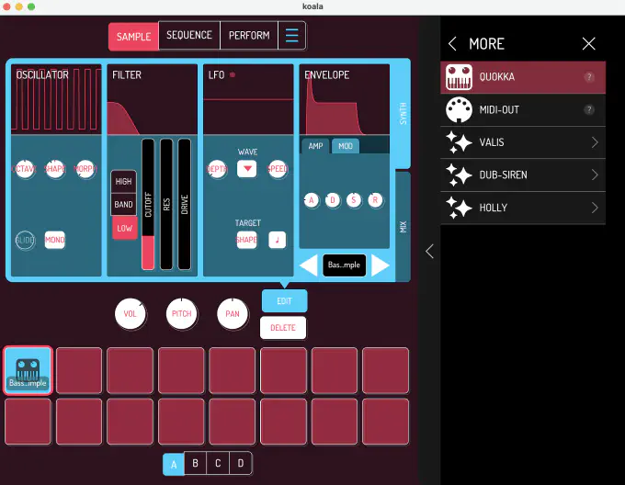Collapse the side panel arrow
Viewport: 625px width, 485px height.
coord(429,252)
